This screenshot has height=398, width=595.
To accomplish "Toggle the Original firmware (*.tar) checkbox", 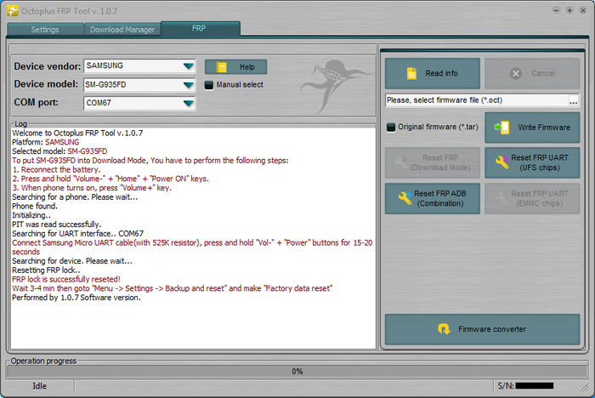I will [x=391, y=128].
